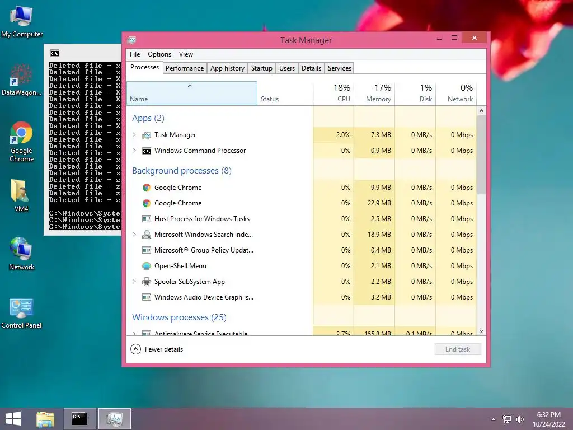Viewport: 573px width, 430px height.
Task: Select the Network desktop icon
Action: pos(22,254)
